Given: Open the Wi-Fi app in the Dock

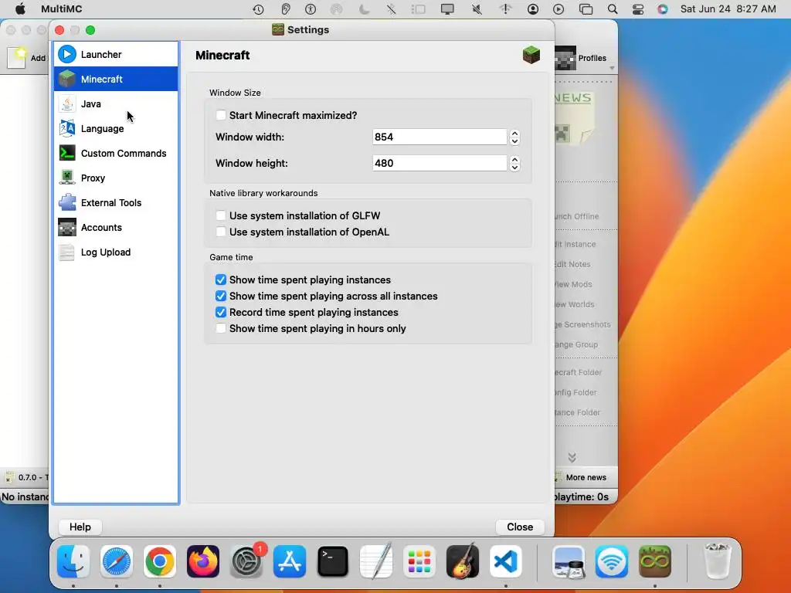Looking at the screenshot, I should (612, 561).
